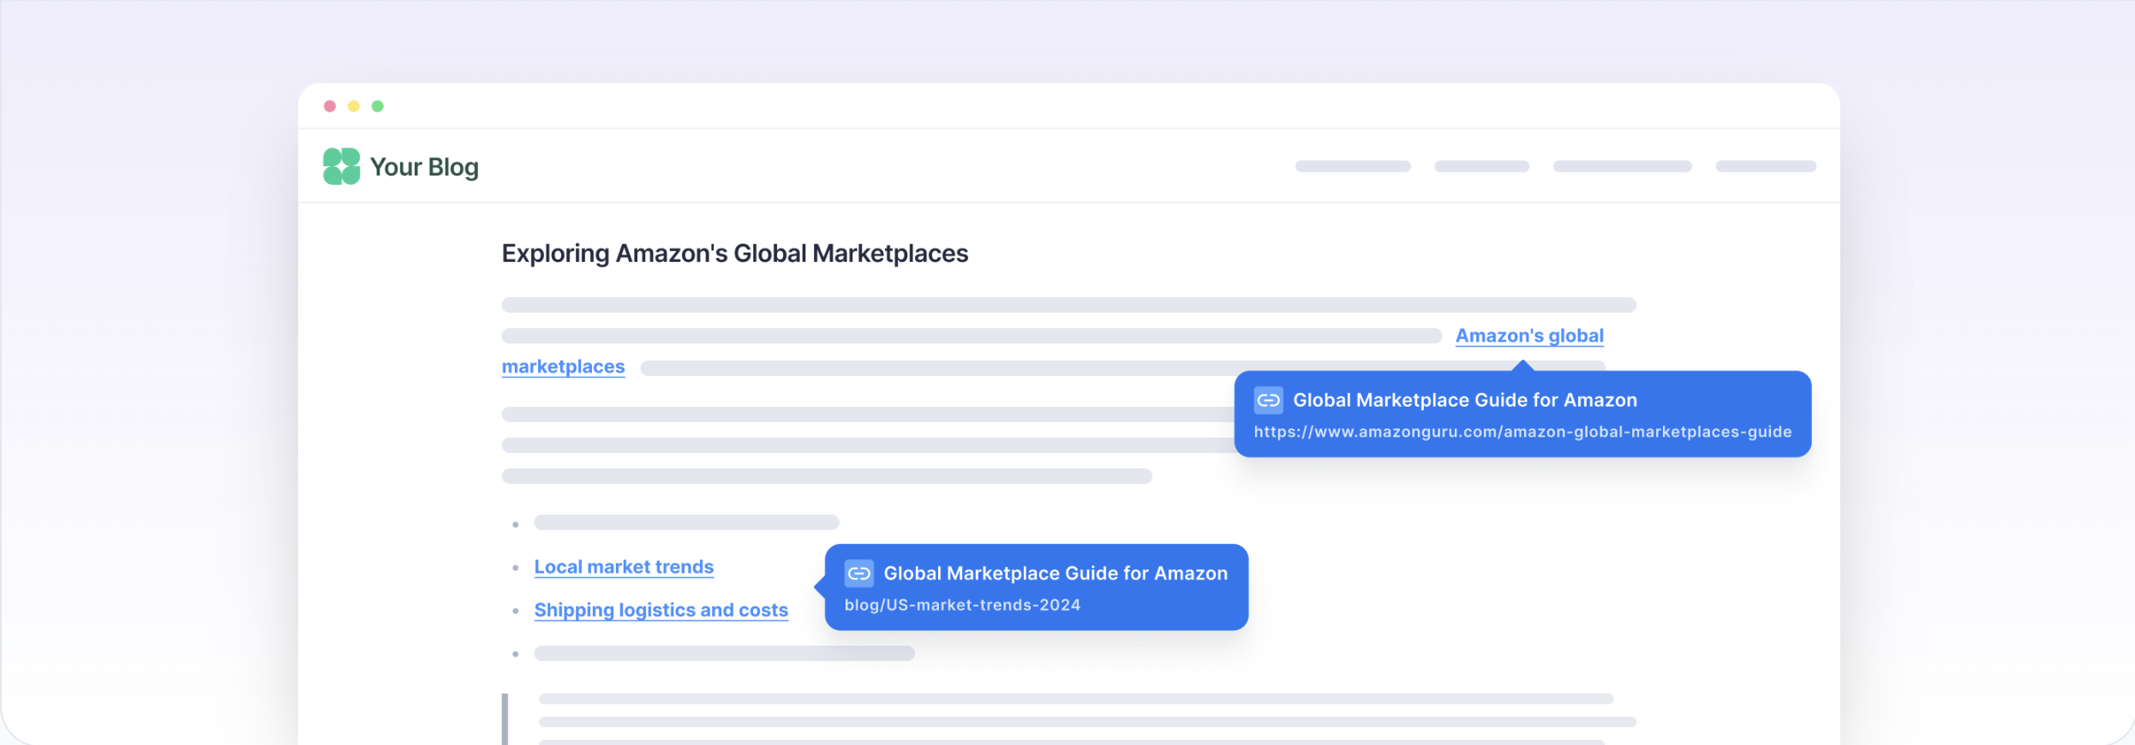Open the "Amazon's global" hyperlink

point(1529,336)
